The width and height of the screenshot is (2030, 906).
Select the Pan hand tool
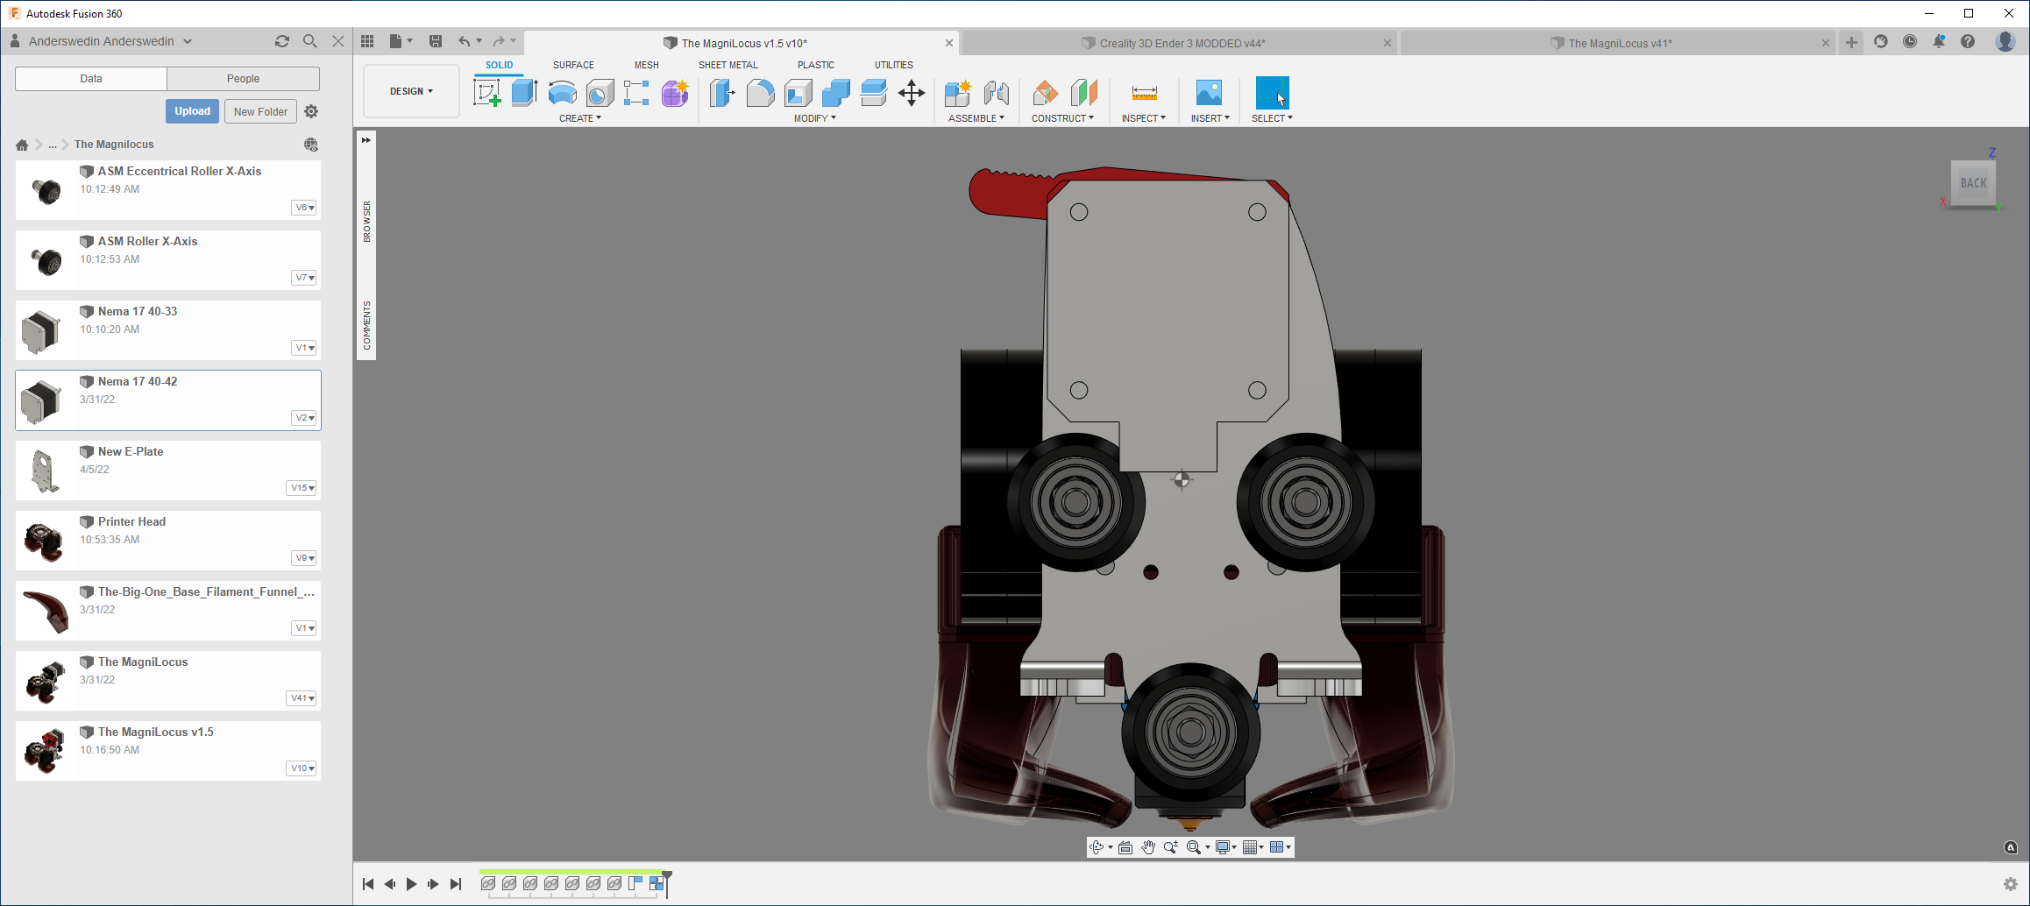pyautogui.click(x=1148, y=847)
